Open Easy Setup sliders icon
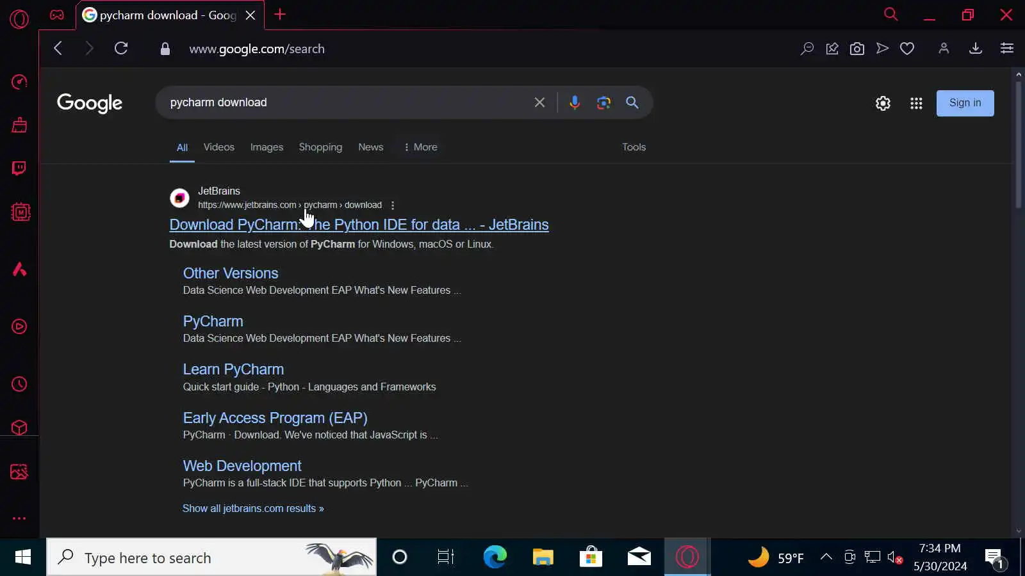 1007,49
